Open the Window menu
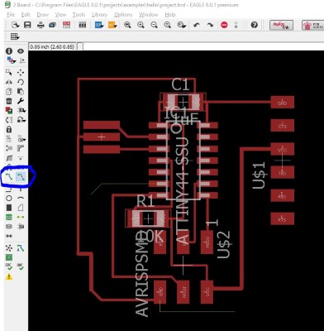Image resolution: width=324 pixels, height=331 pixels. pos(148,14)
